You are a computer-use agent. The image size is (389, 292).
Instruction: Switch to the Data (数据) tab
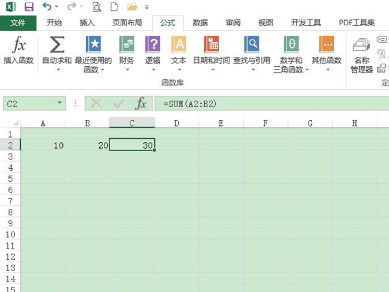(200, 22)
